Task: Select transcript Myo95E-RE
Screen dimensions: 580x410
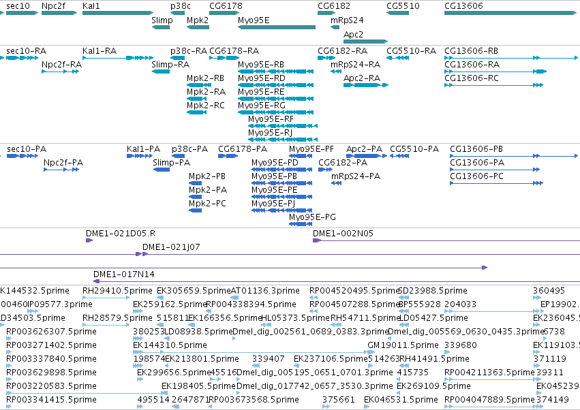Action: pyautogui.click(x=261, y=92)
